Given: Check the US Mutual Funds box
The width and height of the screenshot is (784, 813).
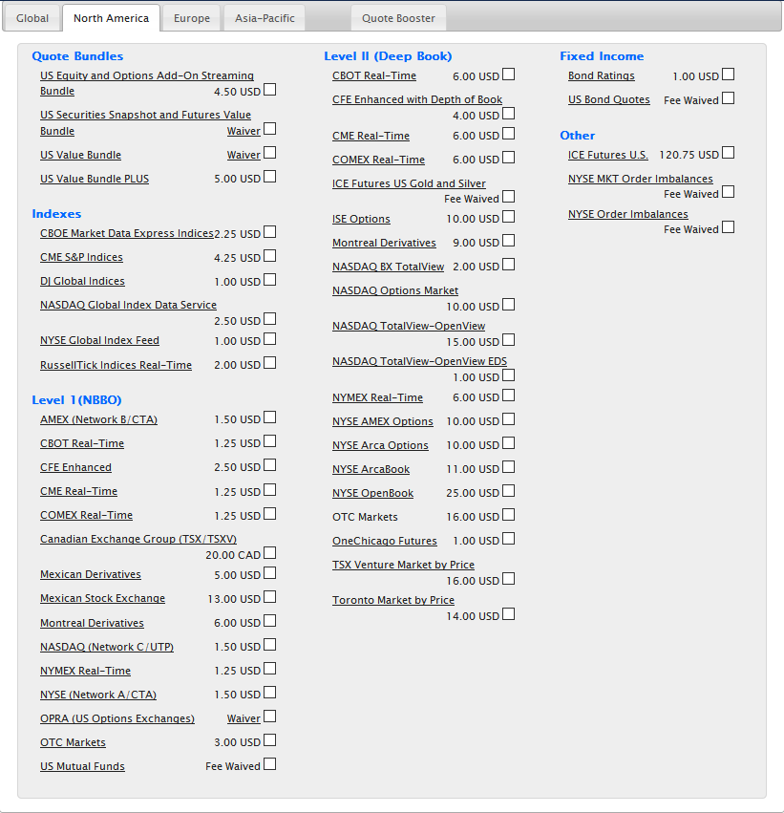Looking at the screenshot, I should (x=269, y=764).
